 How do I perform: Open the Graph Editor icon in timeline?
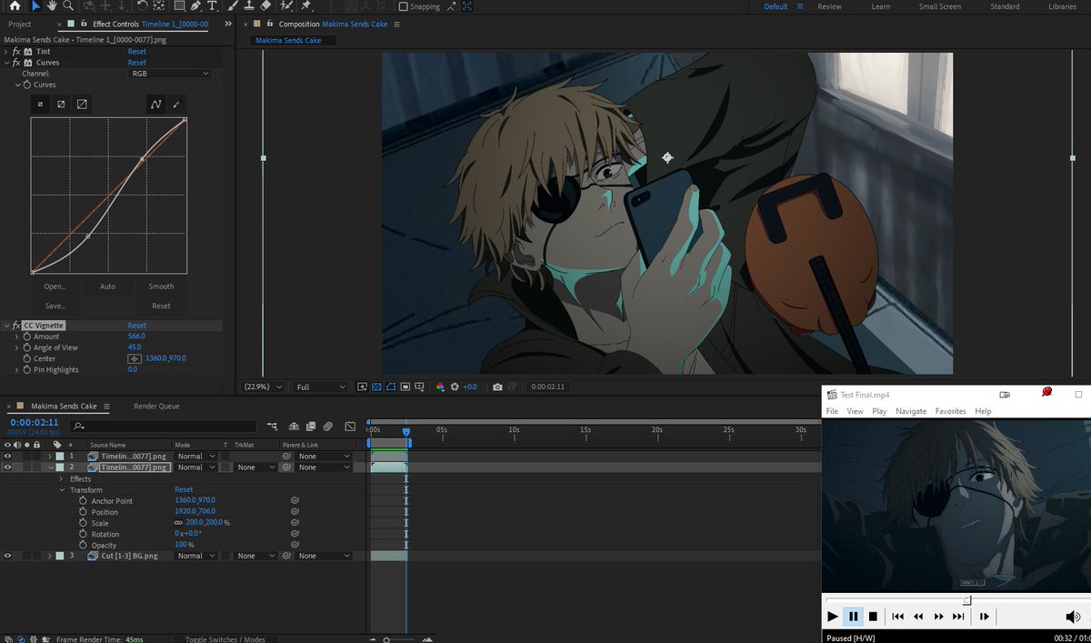click(x=350, y=426)
